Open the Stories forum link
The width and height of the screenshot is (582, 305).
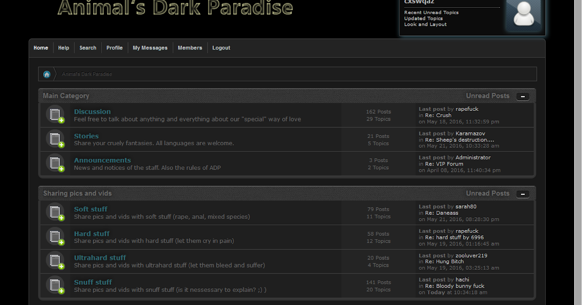coord(86,136)
